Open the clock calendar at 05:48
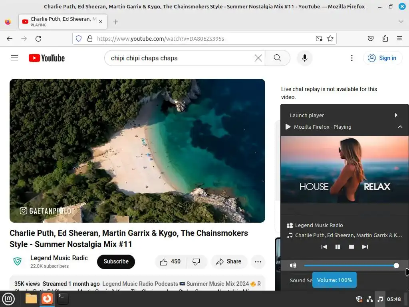The image size is (409, 307). (x=394, y=299)
